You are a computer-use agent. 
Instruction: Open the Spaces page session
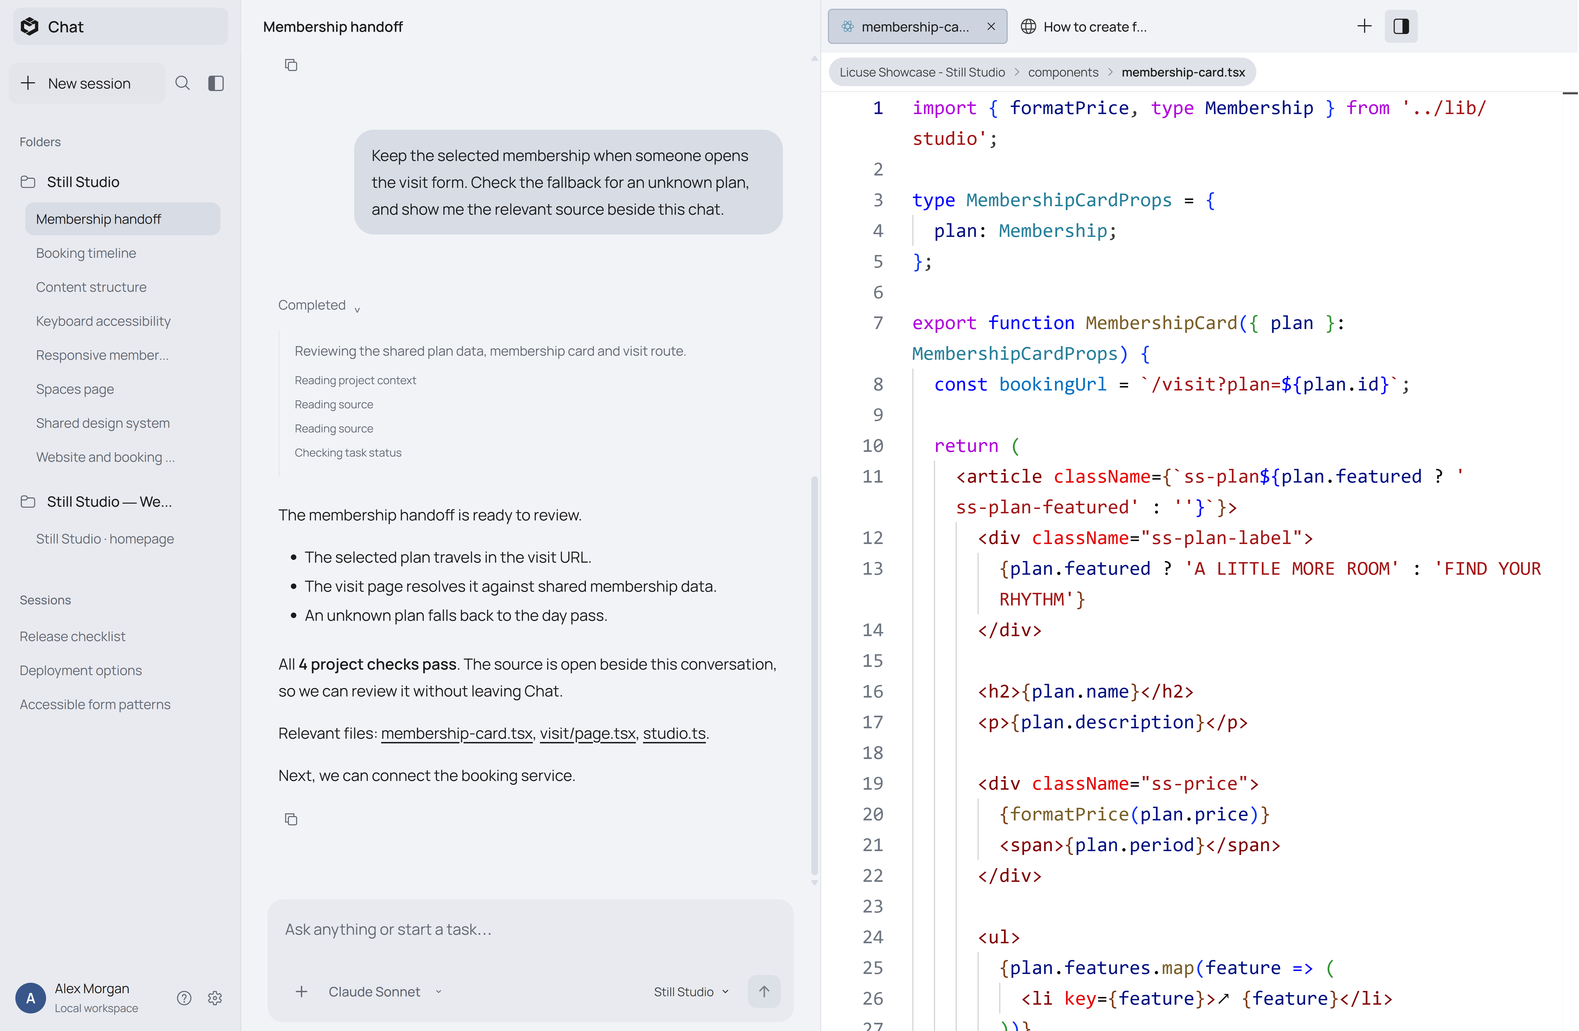tap(123, 389)
